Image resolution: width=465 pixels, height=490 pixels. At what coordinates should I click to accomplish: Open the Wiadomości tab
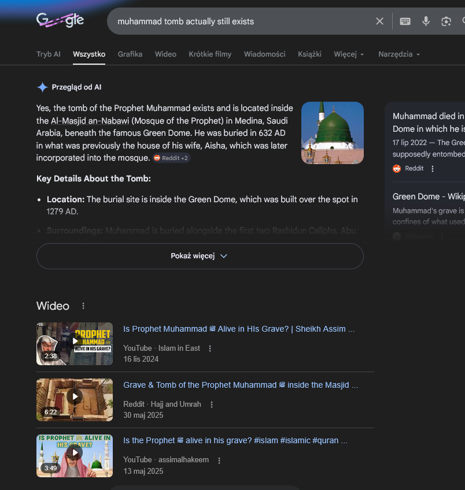point(264,54)
